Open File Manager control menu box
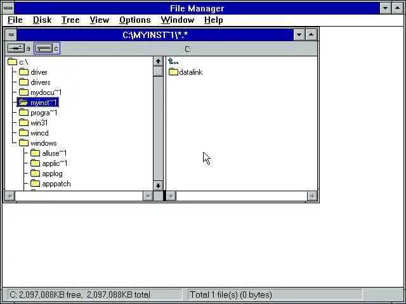The height and width of the screenshot is (304, 406). point(8,8)
